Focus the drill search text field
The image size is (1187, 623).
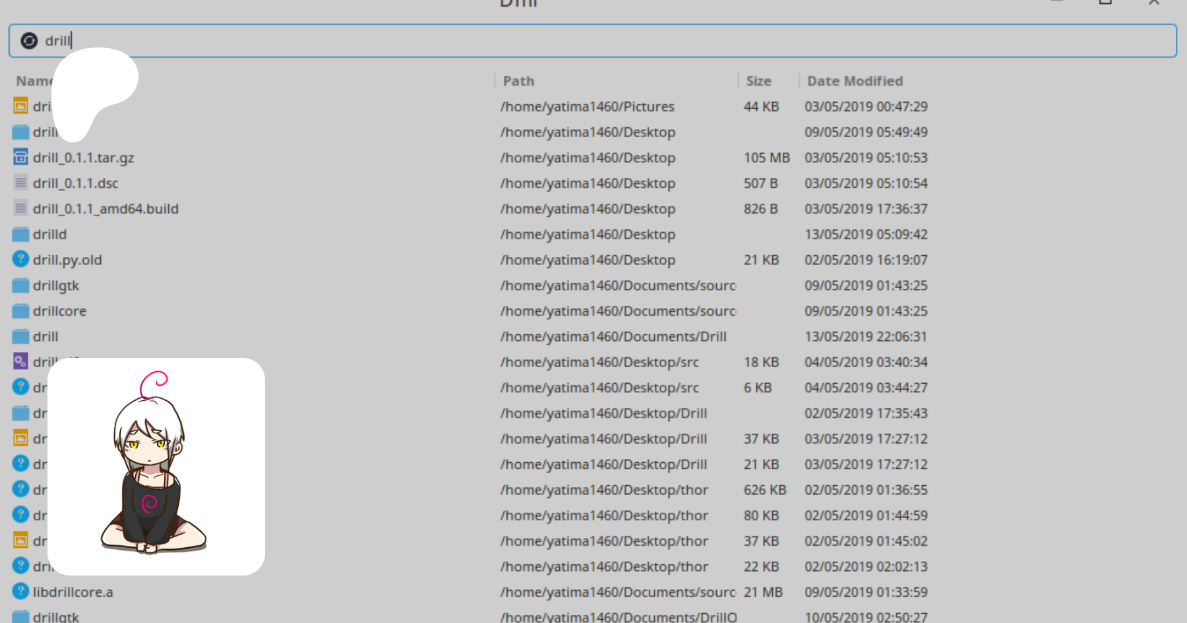tap(593, 41)
